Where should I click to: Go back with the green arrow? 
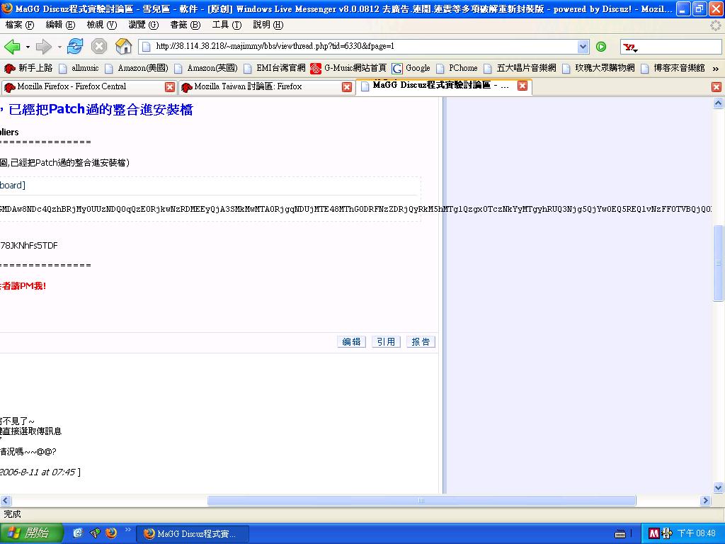12,46
